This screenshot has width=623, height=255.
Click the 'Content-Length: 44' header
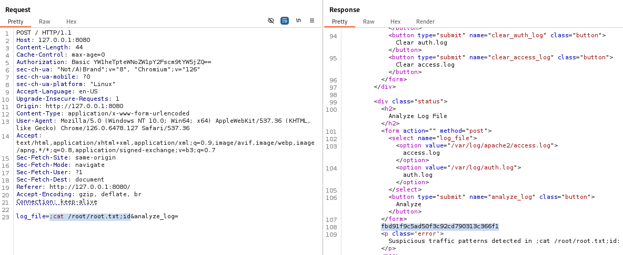[49, 48]
